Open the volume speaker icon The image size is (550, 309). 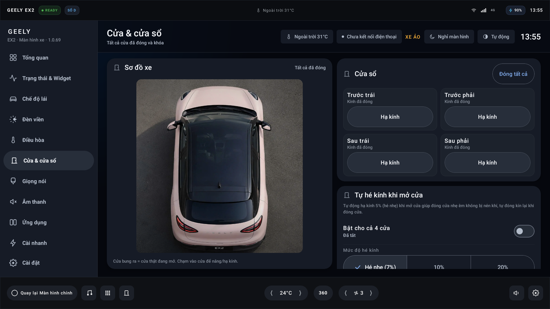(516, 293)
